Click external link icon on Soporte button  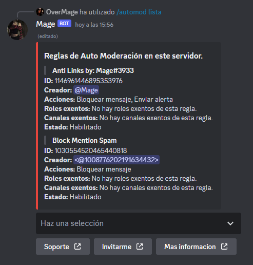tap(77, 247)
